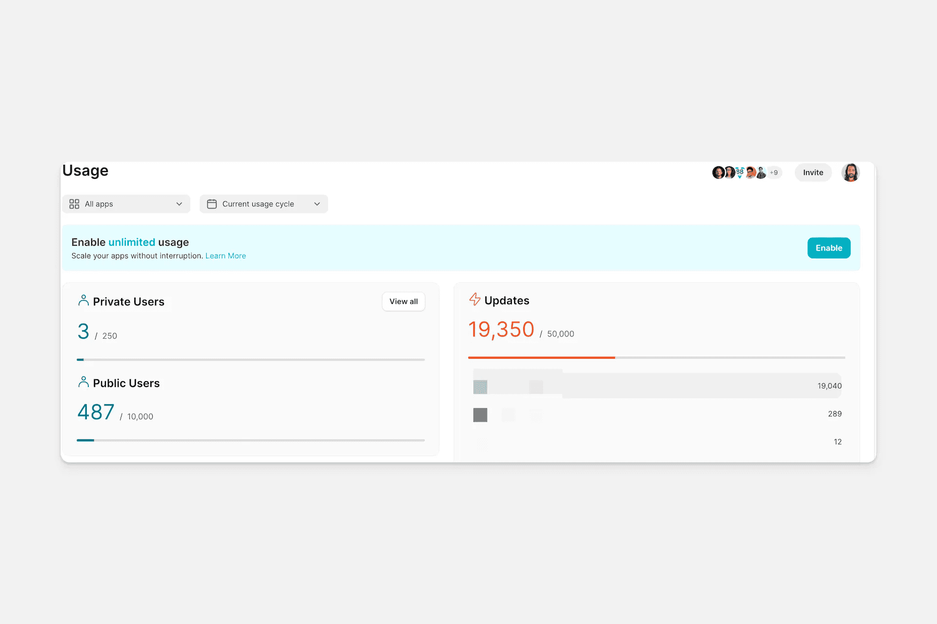Screen dimensions: 937x624
Task: Click the +9 additional members badge
Action: click(774, 173)
